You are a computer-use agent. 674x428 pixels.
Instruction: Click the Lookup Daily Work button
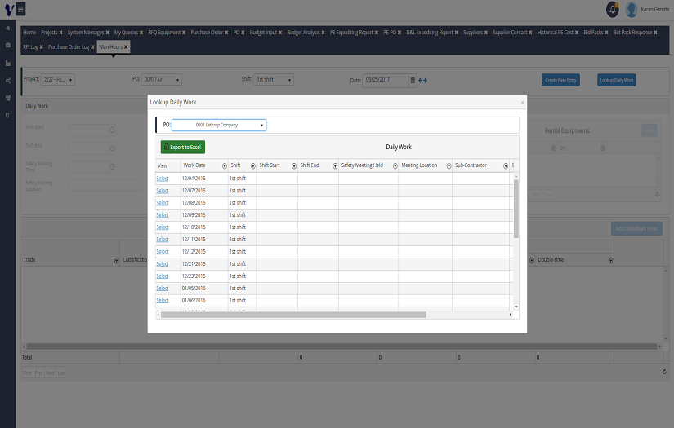(x=616, y=80)
